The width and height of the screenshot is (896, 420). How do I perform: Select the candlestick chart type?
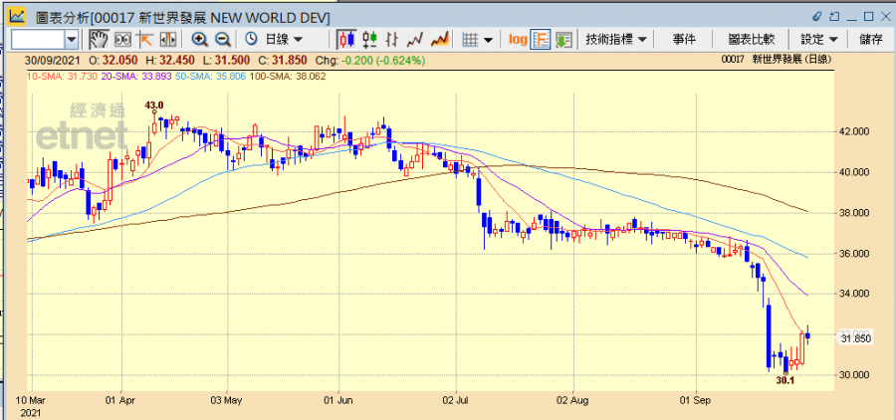(x=346, y=39)
